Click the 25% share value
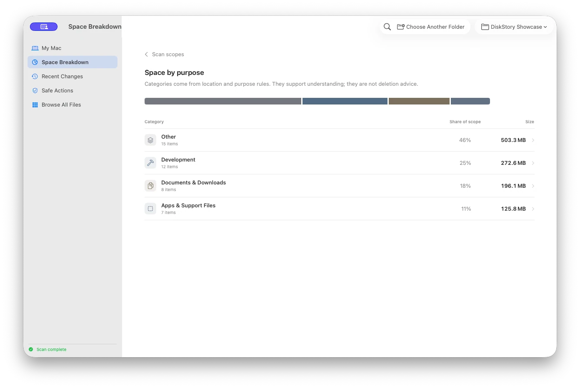This screenshot has width=580, height=388. point(465,163)
